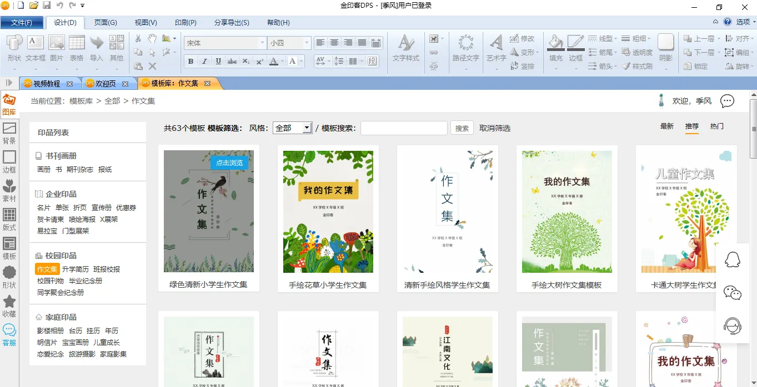The image size is (757, 387).
Task: Open the 页面(G) ribbon tab
Action: click(106, 23)
